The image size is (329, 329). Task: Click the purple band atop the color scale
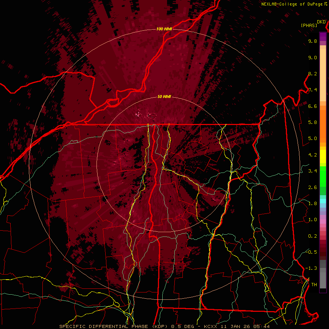pos(323,37)
